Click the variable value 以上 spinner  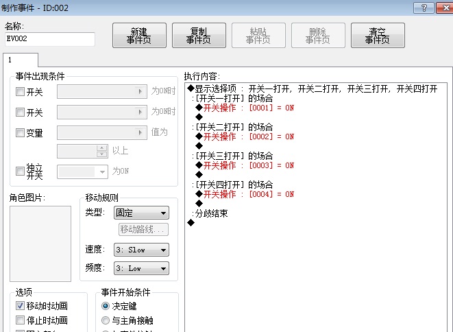click(101, 151)
